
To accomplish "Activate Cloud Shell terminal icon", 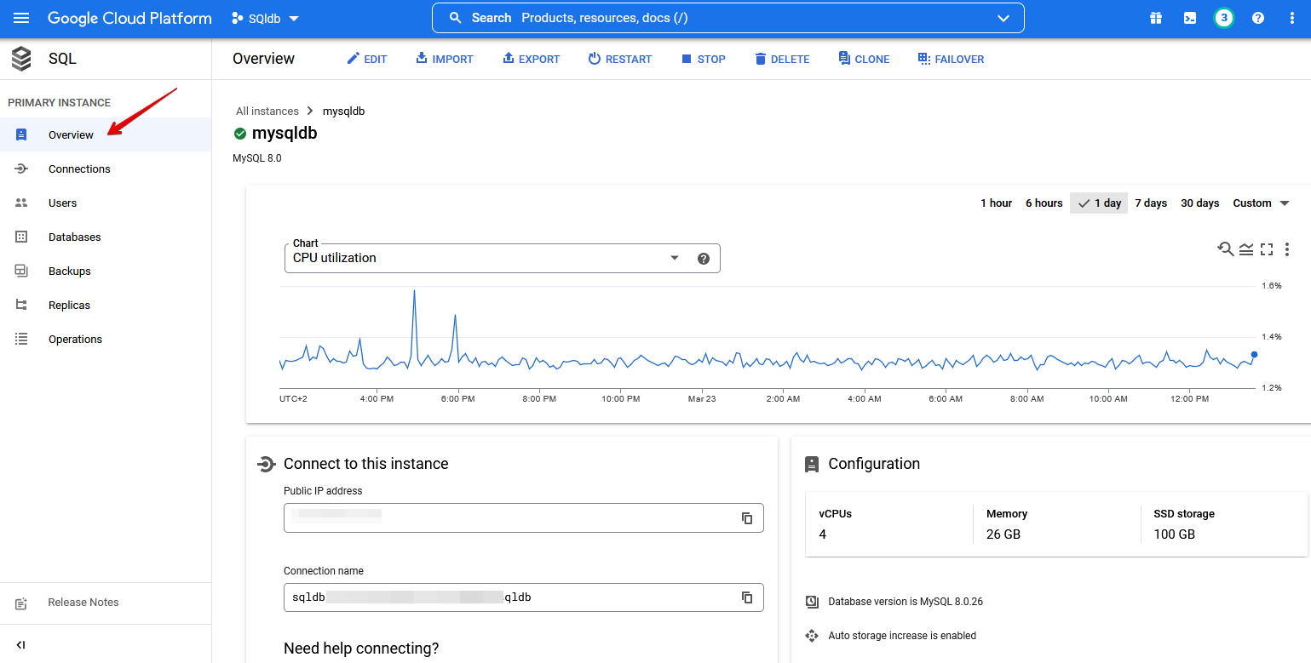I will (x=1190, y=18).
